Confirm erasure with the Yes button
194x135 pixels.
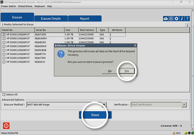[127, 71]
